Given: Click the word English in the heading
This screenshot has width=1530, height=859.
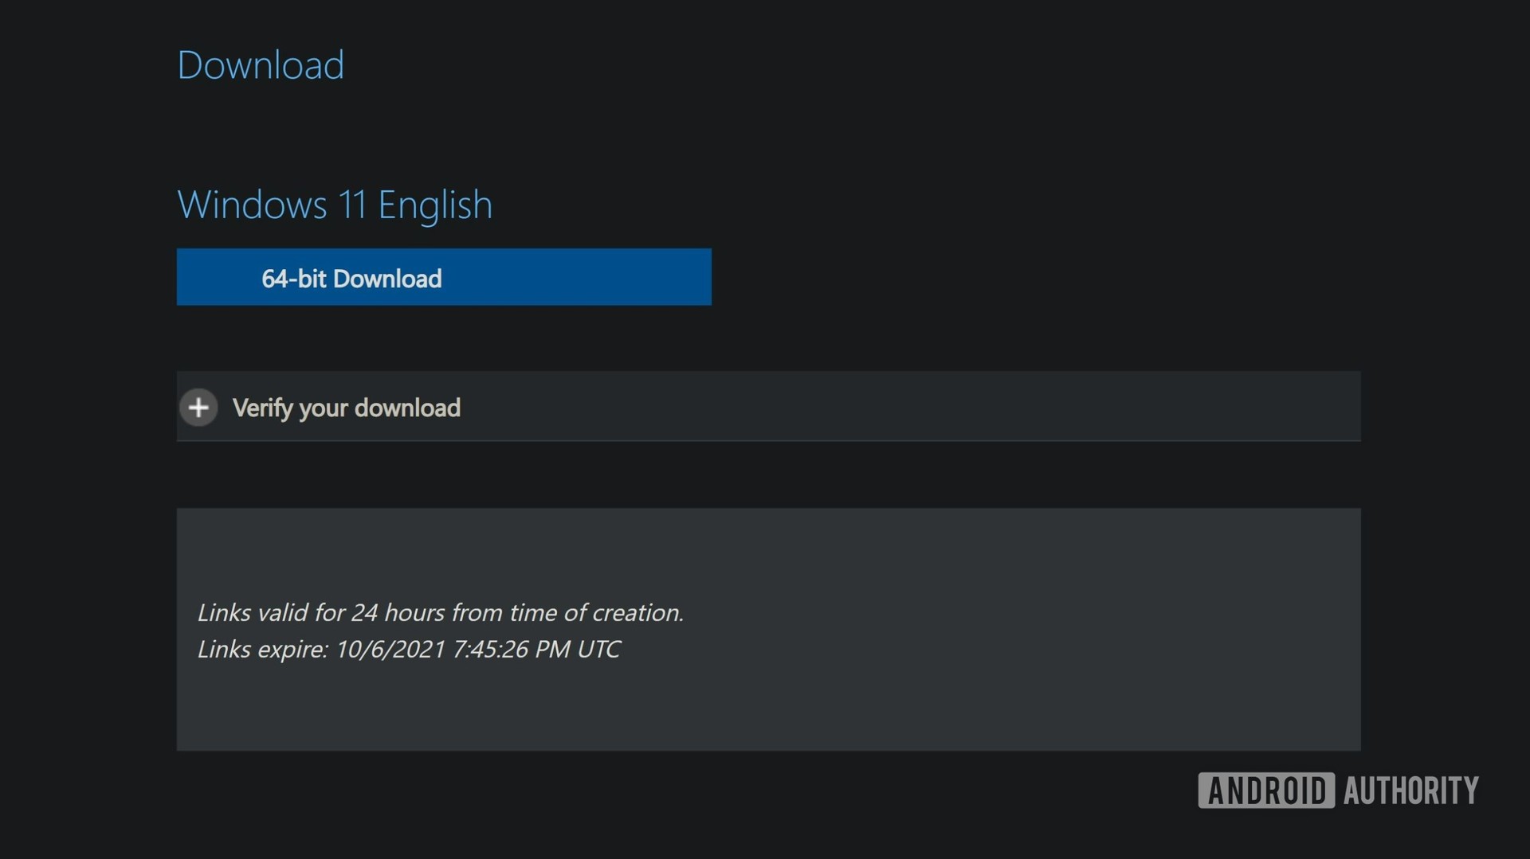Looking at the screenshot, I should 435,205.
